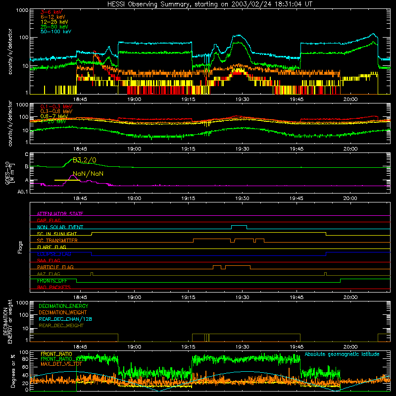Click the NaN/NaN annotation in the GOES panel
396x396 pixels.
(x=88, y=174)
